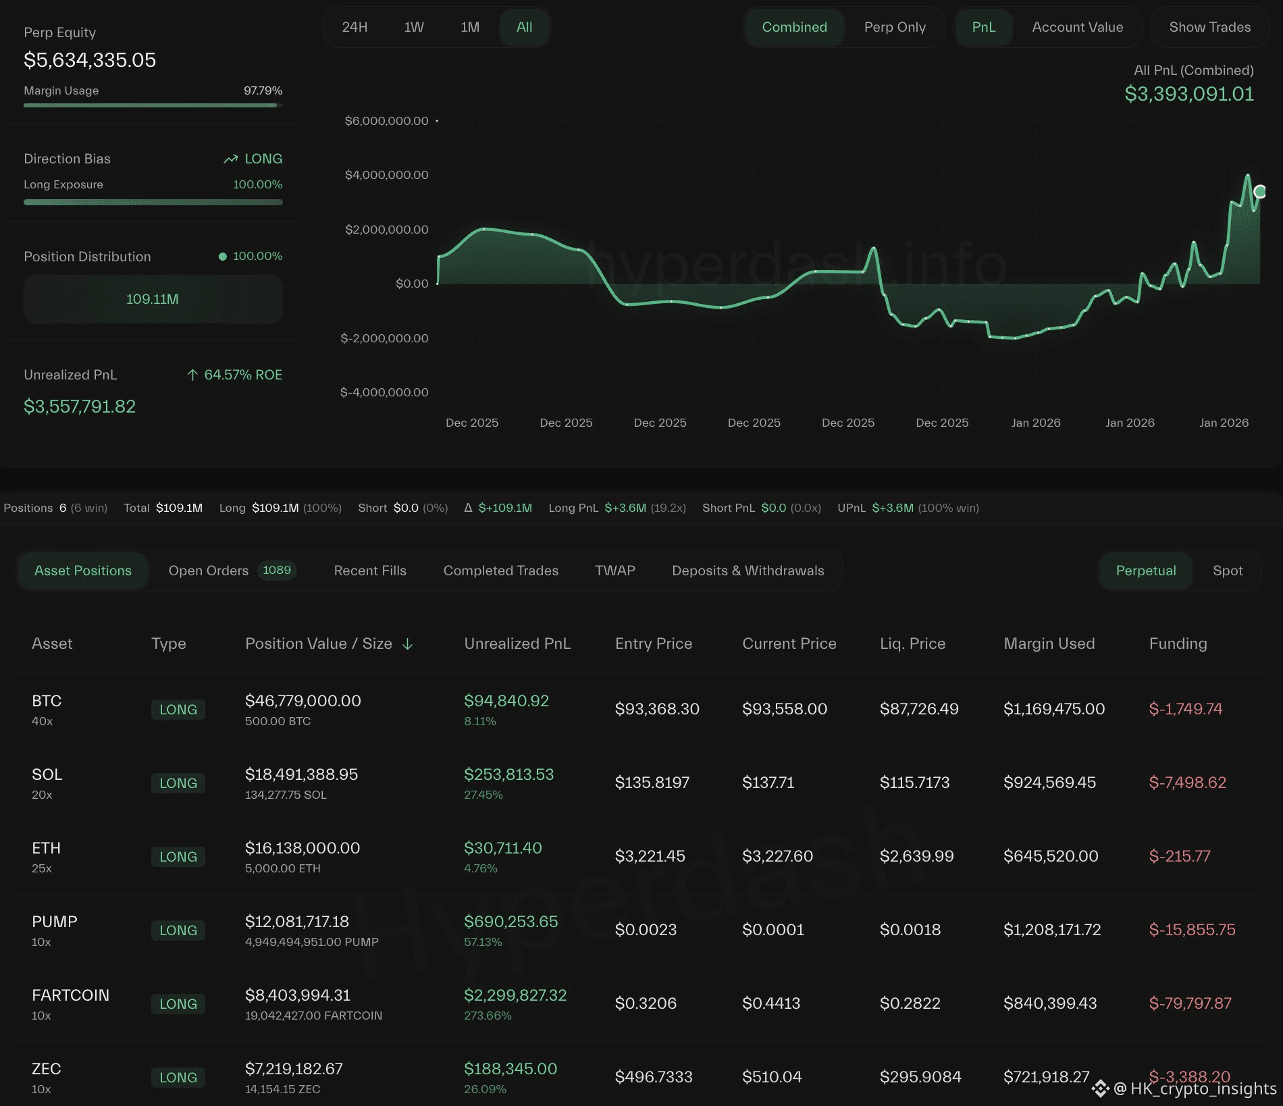This screenshot has width=1283, height=1106.
Task: Click the 1089 open orders badge
Action: [276, 571]
